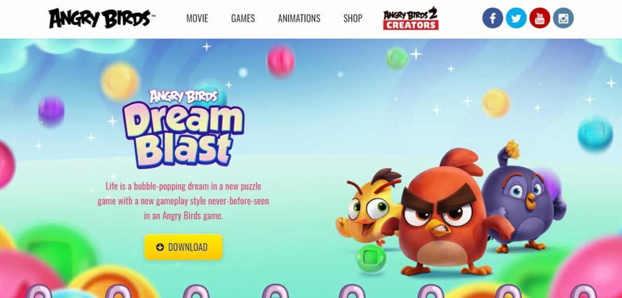Click the Dream Blast description text

(x=183, y=201)
